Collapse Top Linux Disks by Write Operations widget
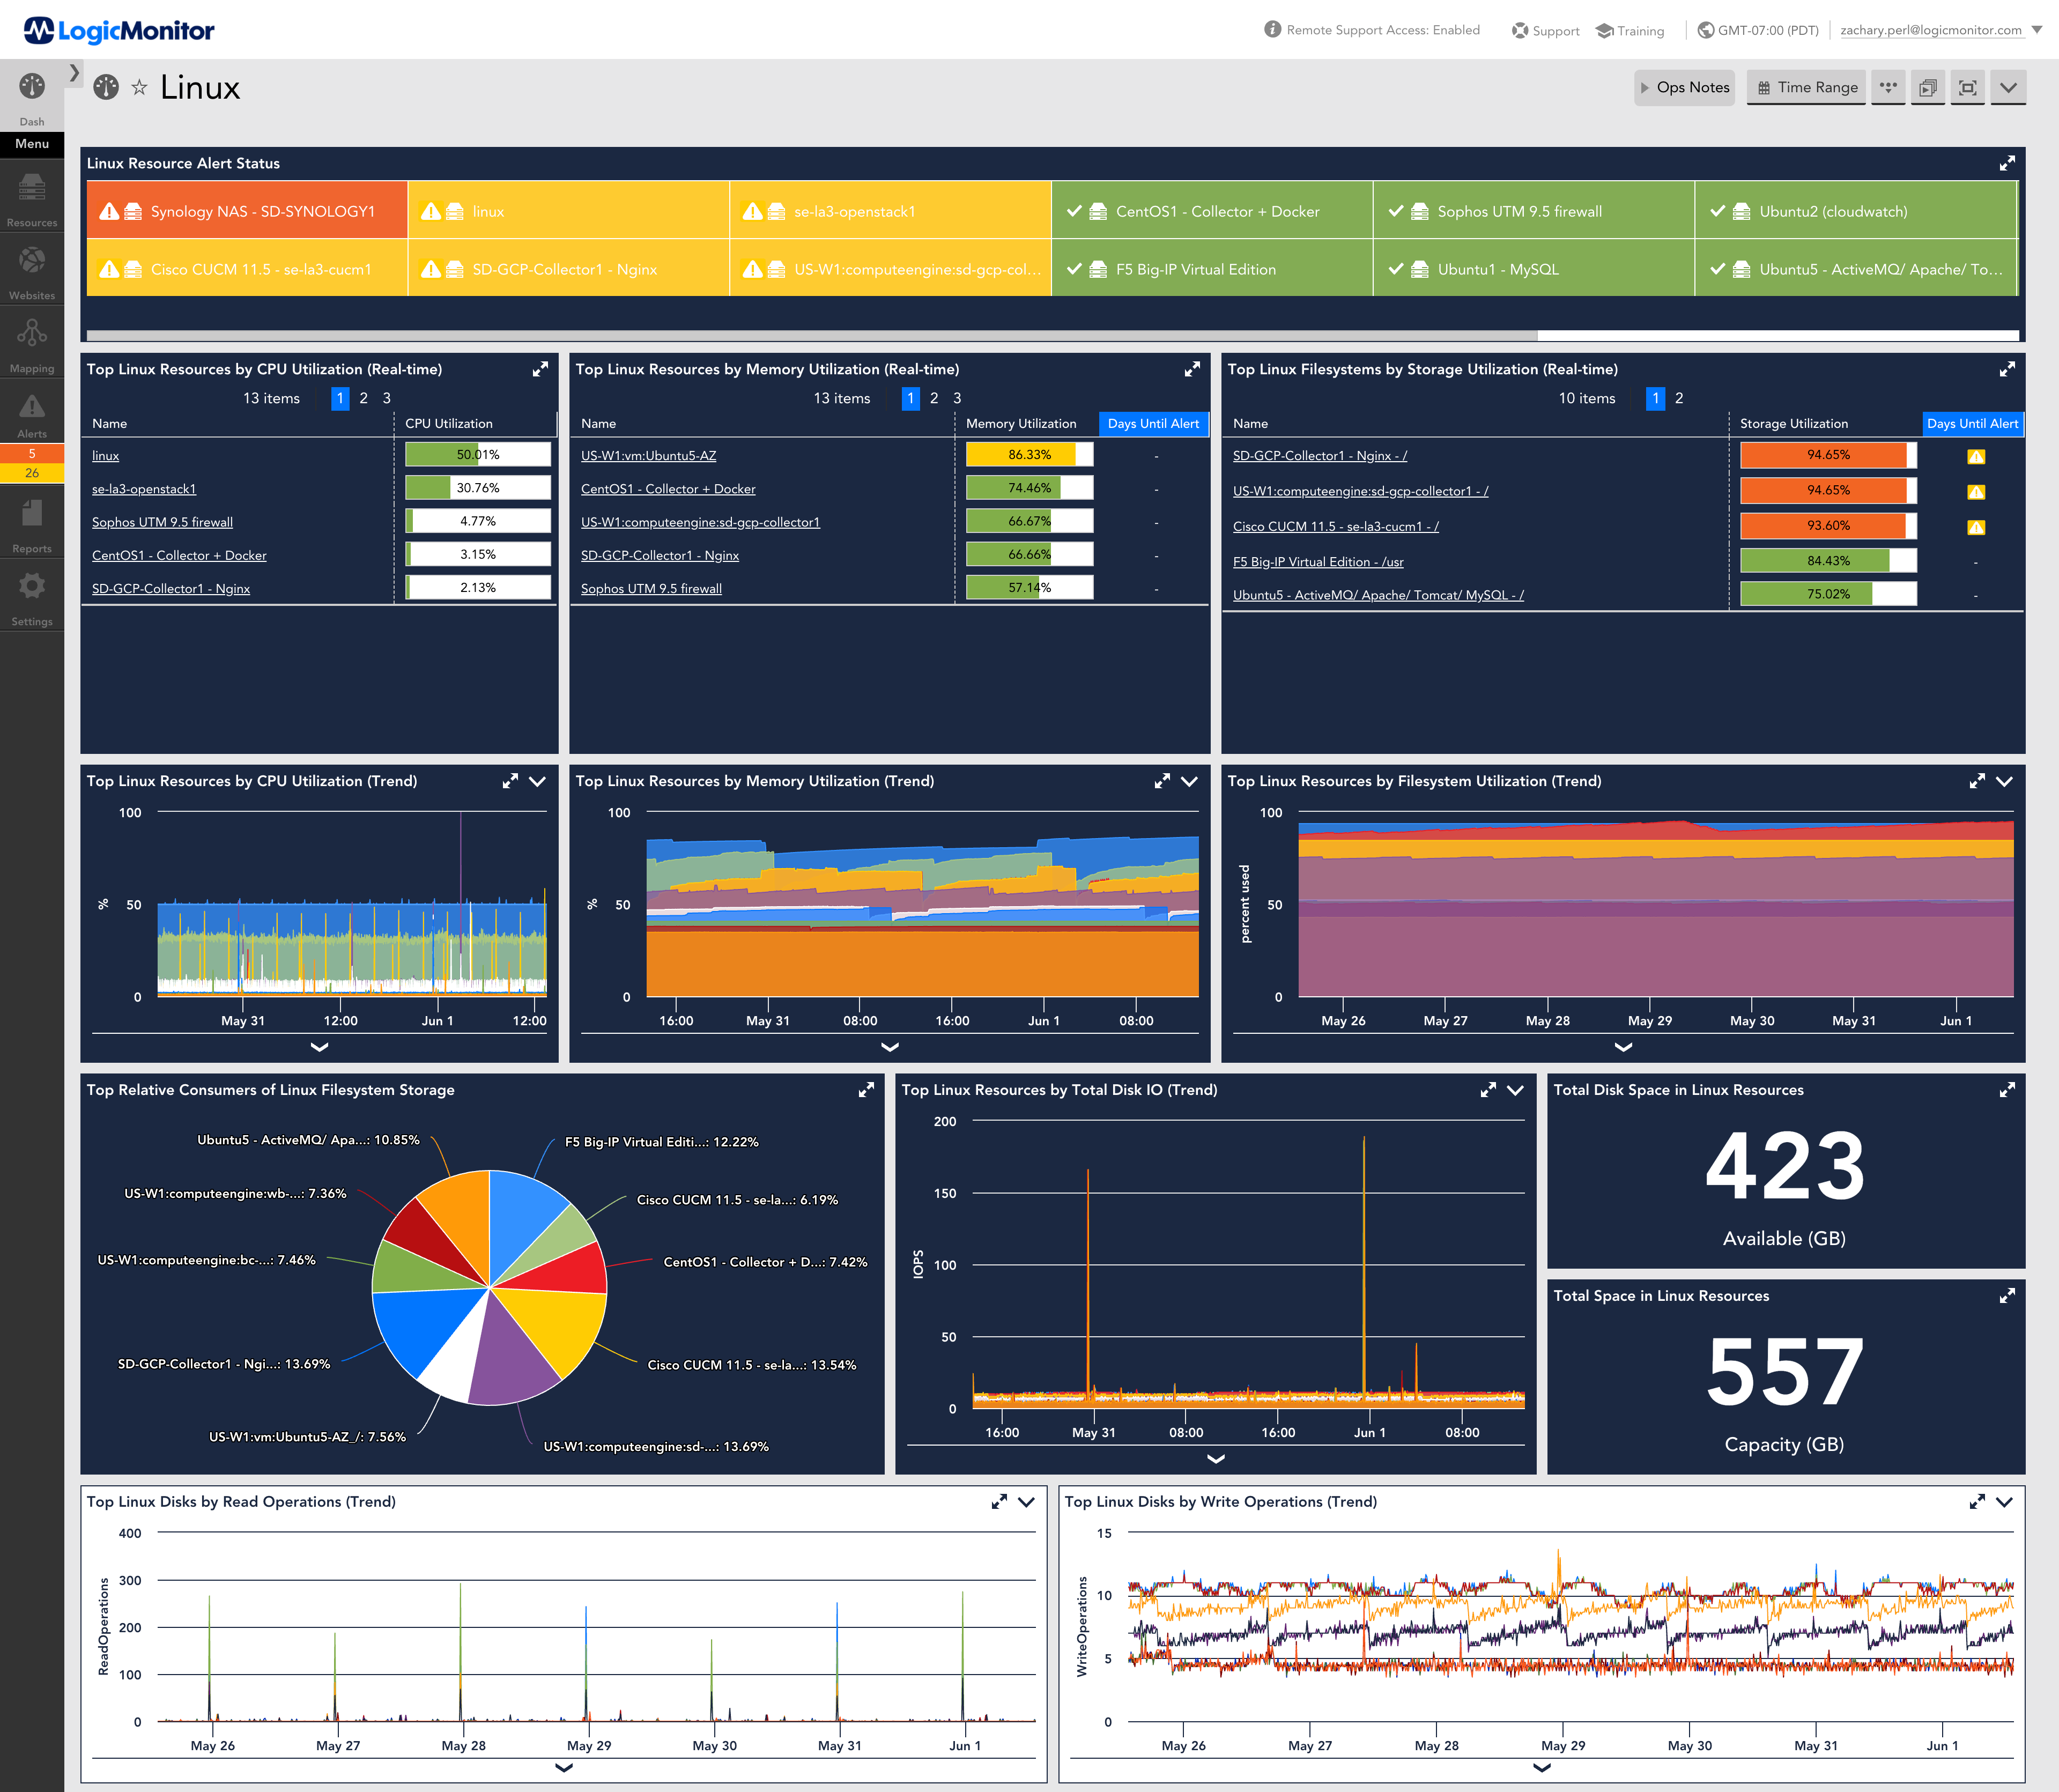The width and height of the screenshot is (2059, 1792). 2004,1501
